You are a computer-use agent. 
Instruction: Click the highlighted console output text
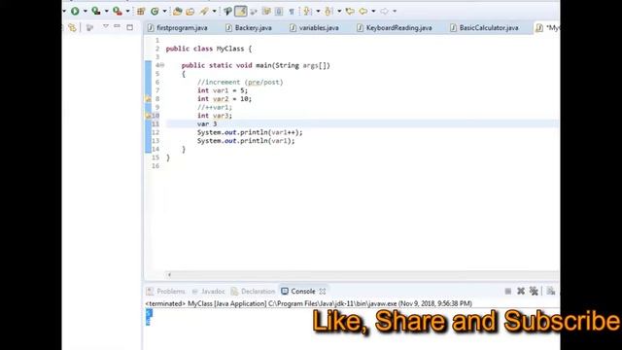click(x=149, y=318)
